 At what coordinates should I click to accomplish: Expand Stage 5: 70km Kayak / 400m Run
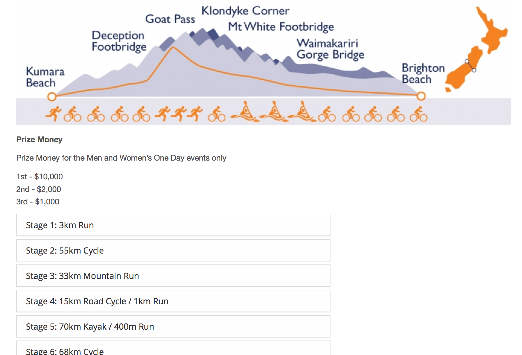tap(173, 327)
